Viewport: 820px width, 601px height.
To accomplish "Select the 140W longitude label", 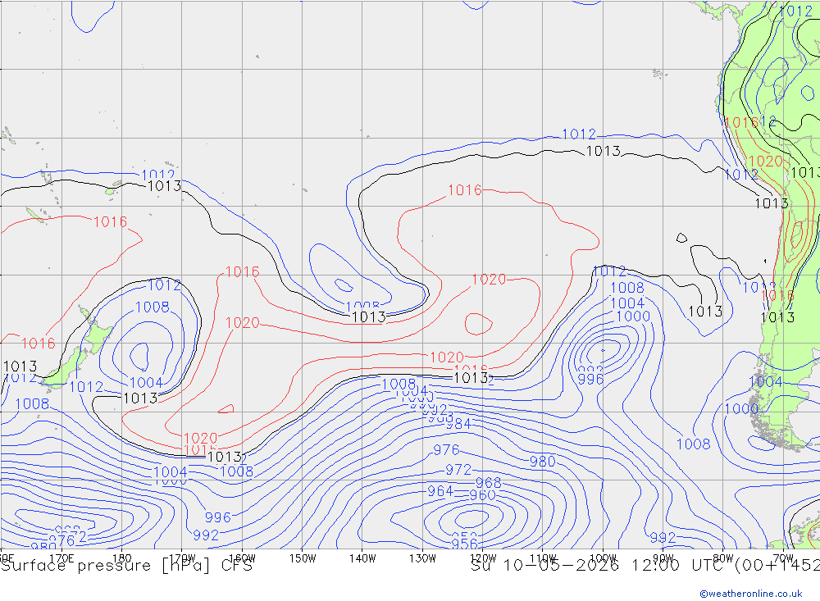I will pyautogui.click(x=362, y=558).
